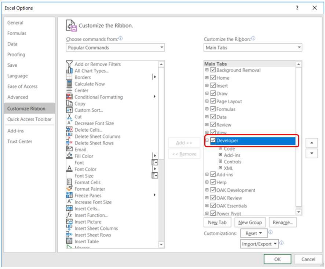Image resolution: width=325 pixels, height=269 pixels.
Task: Move selected tab down with arrow button
Action: [x=312, y=154]
